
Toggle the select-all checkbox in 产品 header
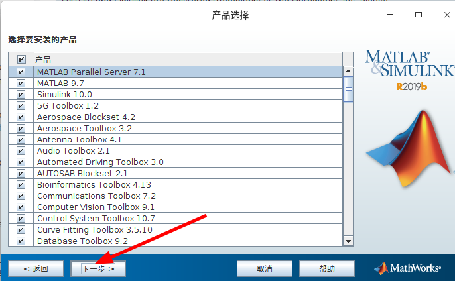pos(21,59)
